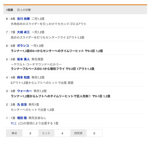The image size is (149, 143).
Task: Click the 村上 fielder link
Action: point(14,123)
